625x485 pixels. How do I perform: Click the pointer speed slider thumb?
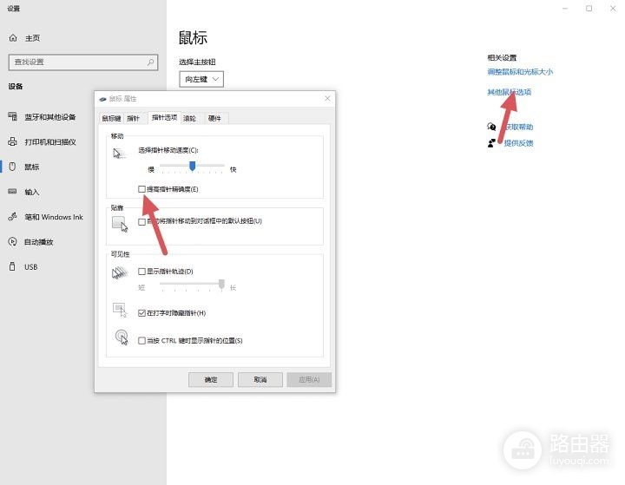(193, 166)
